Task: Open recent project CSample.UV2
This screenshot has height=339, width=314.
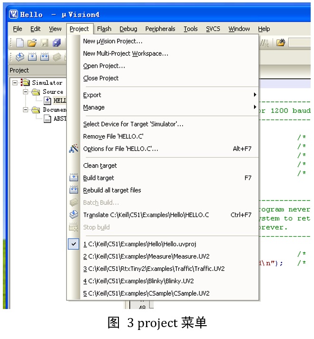Action: (x=163, y=293)
